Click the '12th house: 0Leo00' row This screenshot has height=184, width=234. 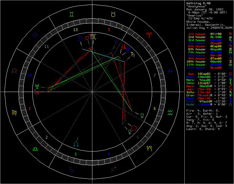[209, 68]
